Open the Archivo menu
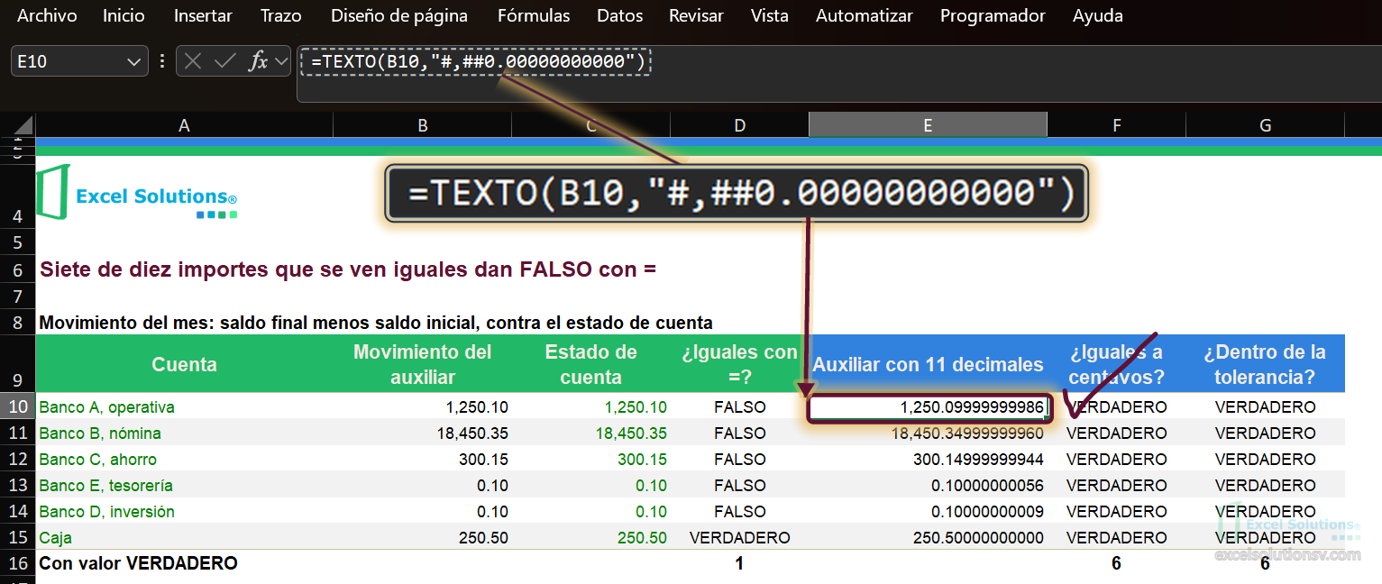The image size is (1382, 584). coord(47,16)
